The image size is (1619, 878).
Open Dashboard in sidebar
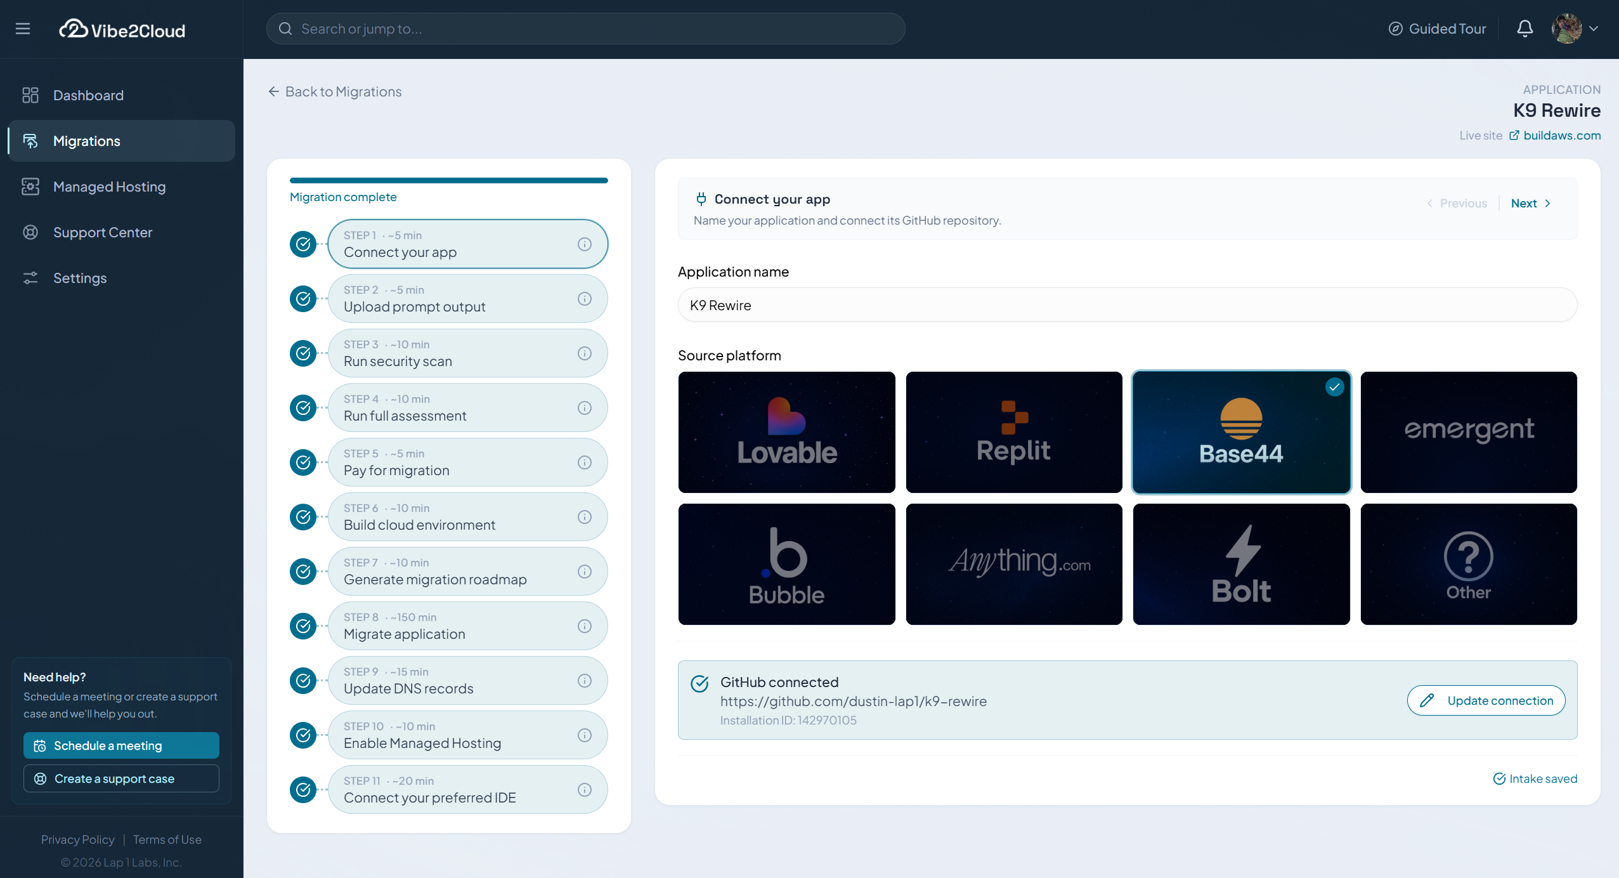point(122,95)
